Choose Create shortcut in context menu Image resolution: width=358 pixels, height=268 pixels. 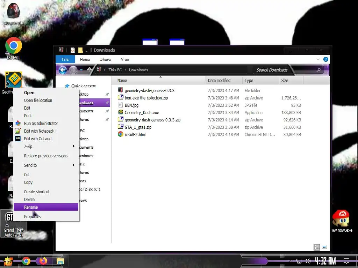point(46,192)
